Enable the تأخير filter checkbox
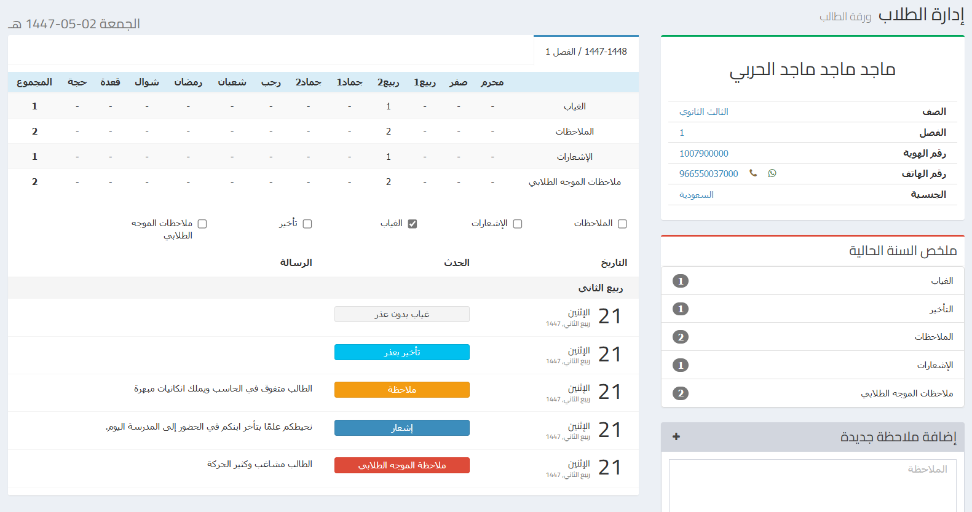 tap(307, 224)
